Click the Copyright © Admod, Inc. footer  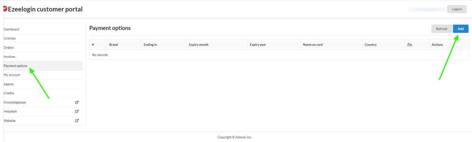[234, 137]
